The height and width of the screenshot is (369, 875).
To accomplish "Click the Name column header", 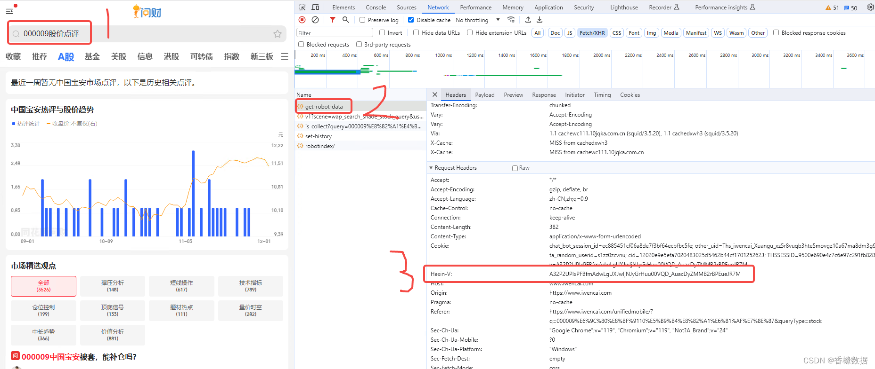I will [304, 94].
